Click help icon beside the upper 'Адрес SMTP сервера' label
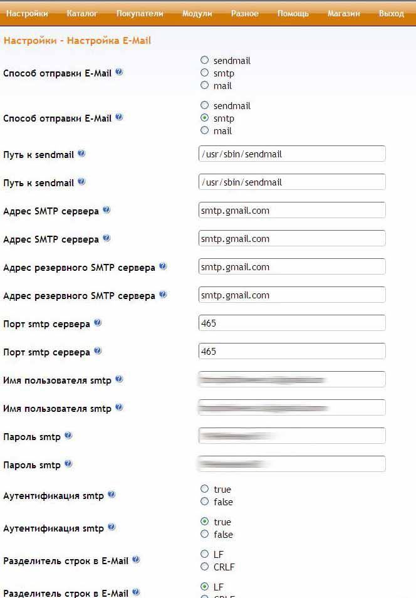The height and width of the screenshot is (598, 416). [x=107, y=210]
